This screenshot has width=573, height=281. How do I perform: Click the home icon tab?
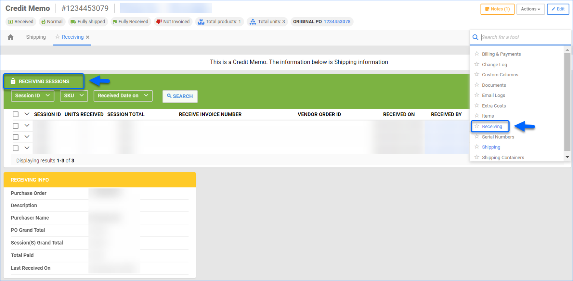tap(11, 37)
